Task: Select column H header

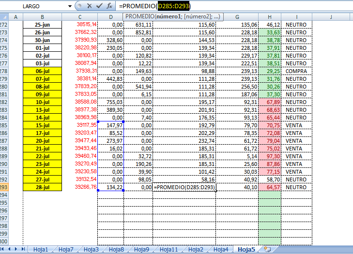Action: (270, 17)
